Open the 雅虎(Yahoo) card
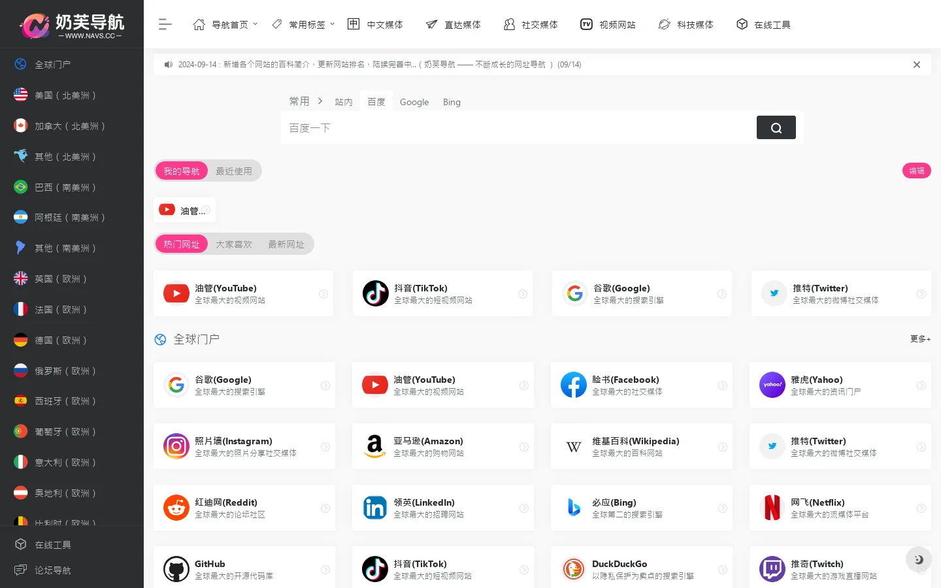 (x=840, y=385)
